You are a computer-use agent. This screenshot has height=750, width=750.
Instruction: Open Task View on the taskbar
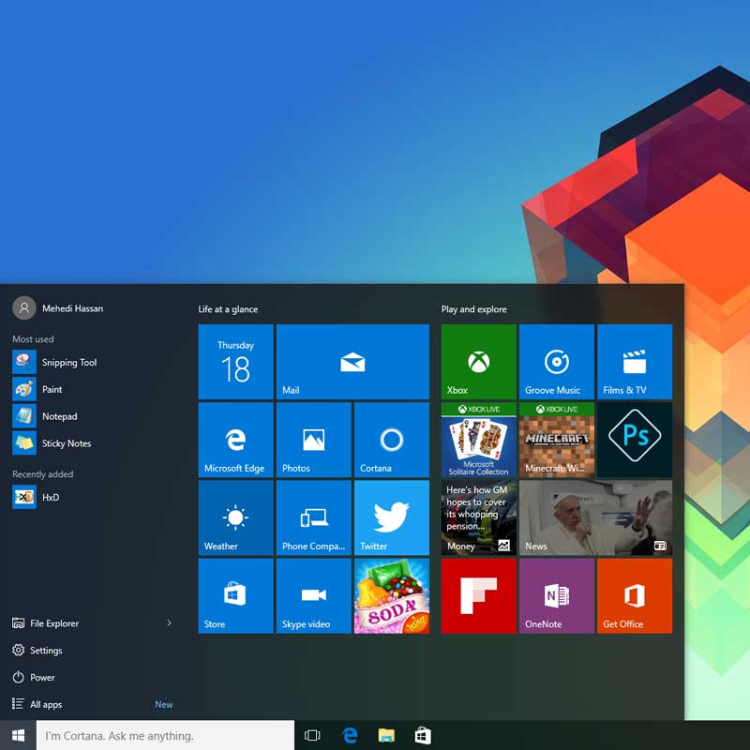(x=312, y=735)
